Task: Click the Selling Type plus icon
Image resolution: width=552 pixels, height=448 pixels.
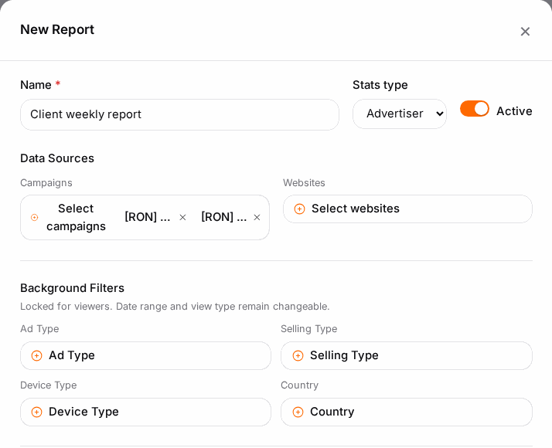Action: coord(298,355)
